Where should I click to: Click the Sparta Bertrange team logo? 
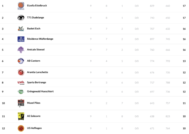point(21,82)
